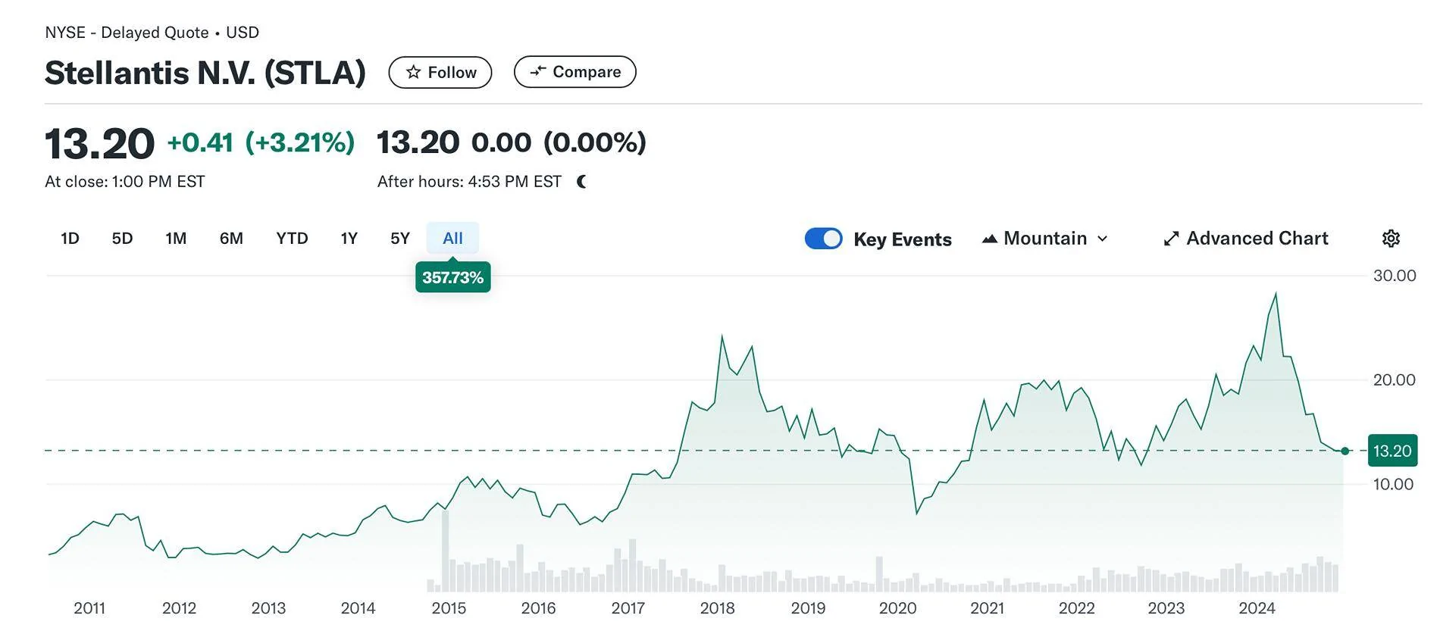This screenshot has width=1440, height=634.
Task: Click the 2015 axis label
Action: point(449,608)
